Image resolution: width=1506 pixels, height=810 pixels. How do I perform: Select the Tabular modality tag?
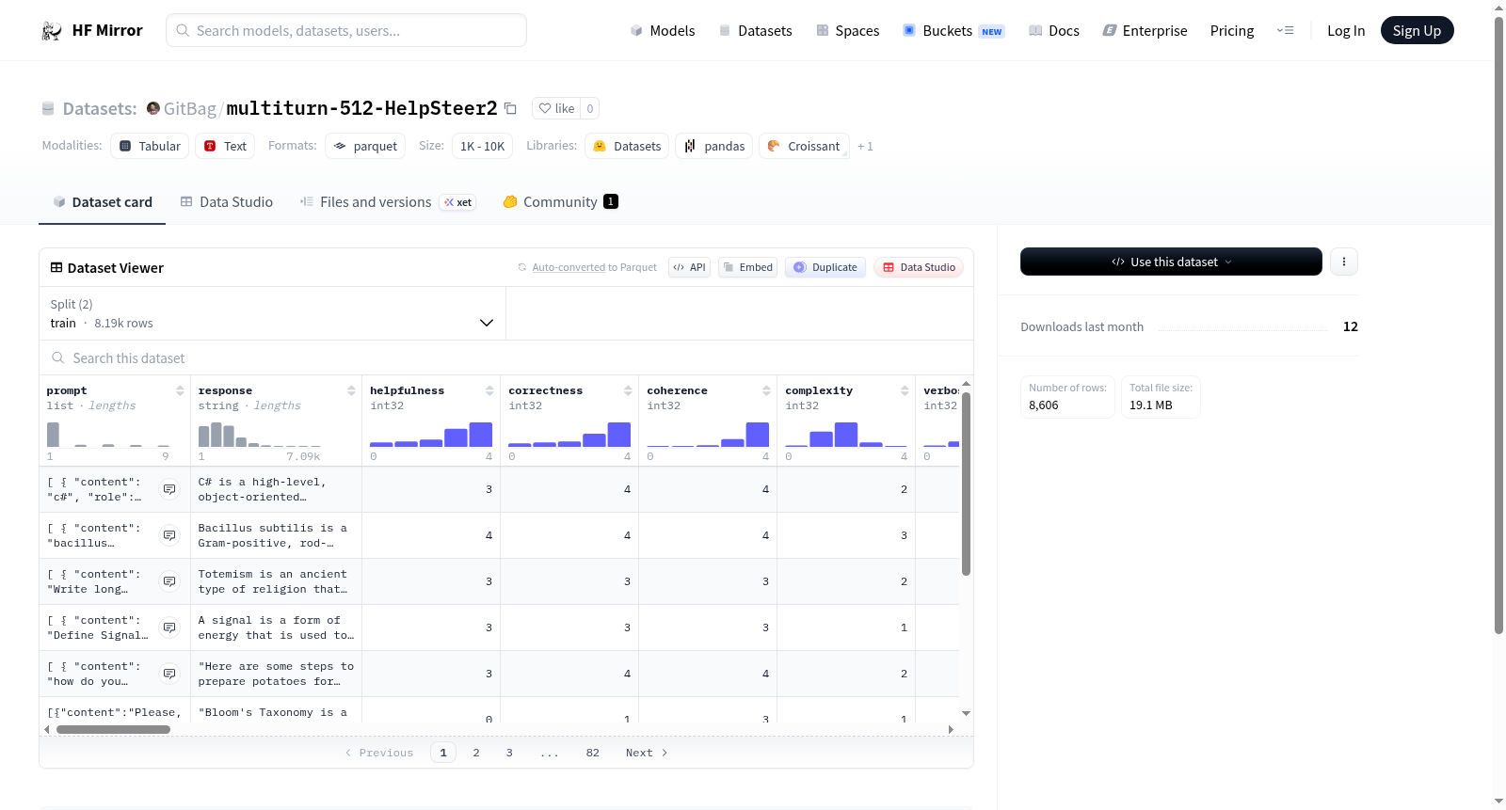click(x=150, y=146)
